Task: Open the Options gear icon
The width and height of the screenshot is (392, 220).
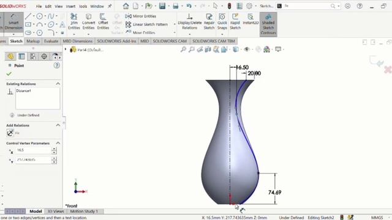Action: coord(249,6)
